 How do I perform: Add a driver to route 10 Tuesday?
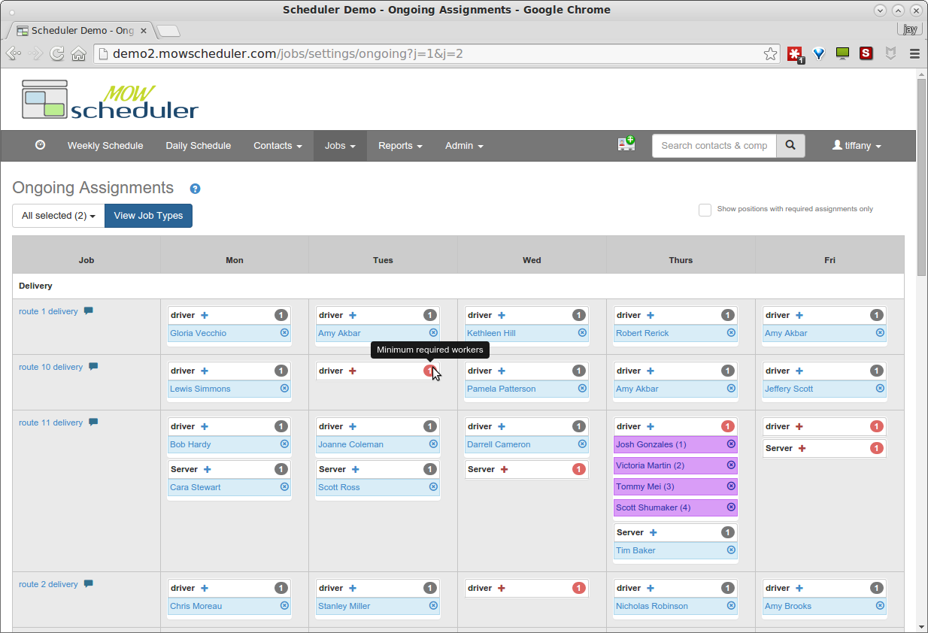point(353,371)
